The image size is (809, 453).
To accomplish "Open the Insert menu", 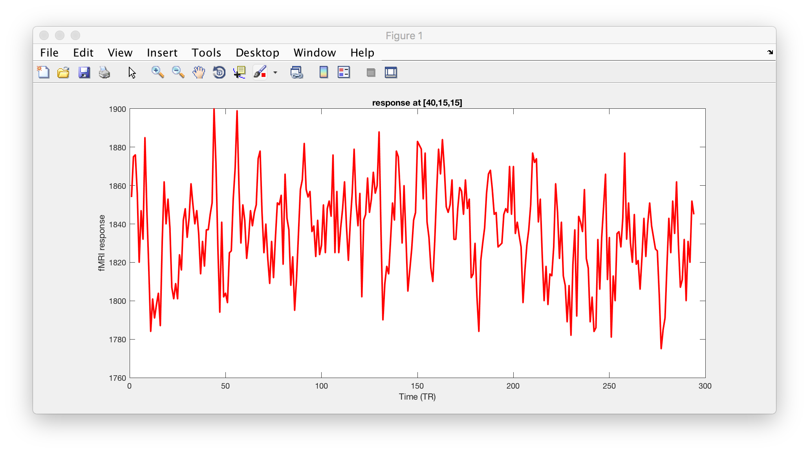I will point(162,52).
